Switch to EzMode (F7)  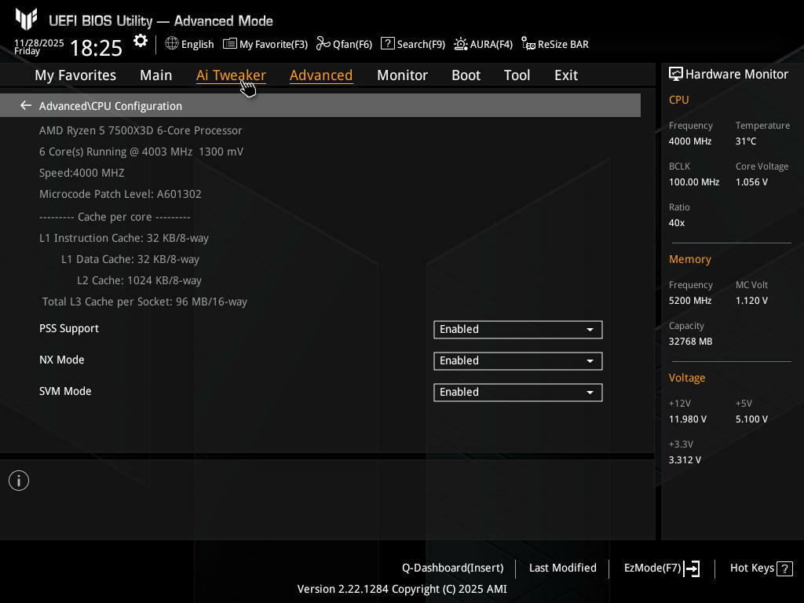pos(661,568)
